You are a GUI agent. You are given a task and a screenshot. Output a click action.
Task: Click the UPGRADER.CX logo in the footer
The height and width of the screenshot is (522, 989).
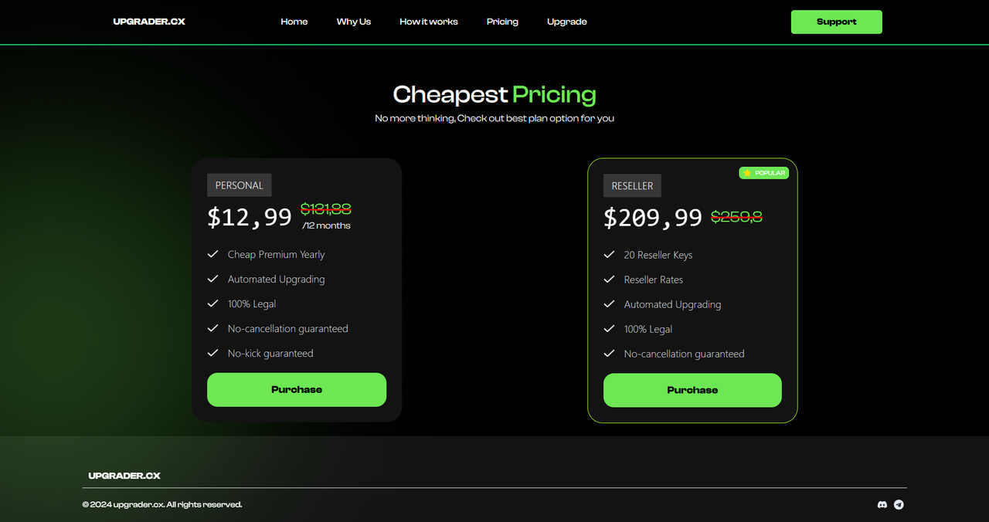124,476
